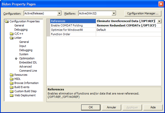Select General under Linker
This screenshot has width=165, height=113.
point(24,42)
